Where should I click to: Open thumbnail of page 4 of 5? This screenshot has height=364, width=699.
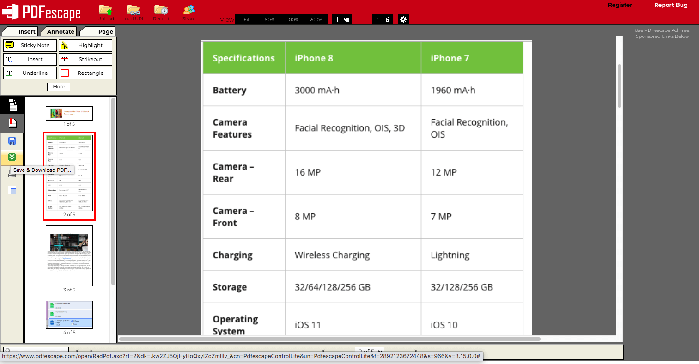(69, 315)
